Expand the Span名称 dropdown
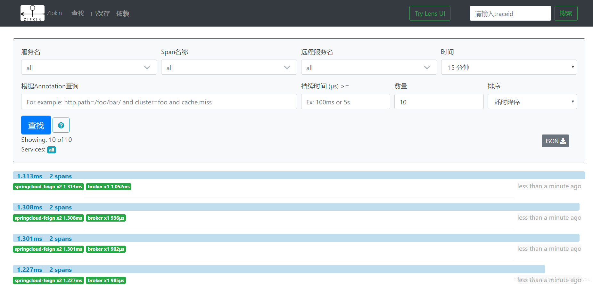The width and height of the screenshot is (593, 285). (x=229, y=67)
